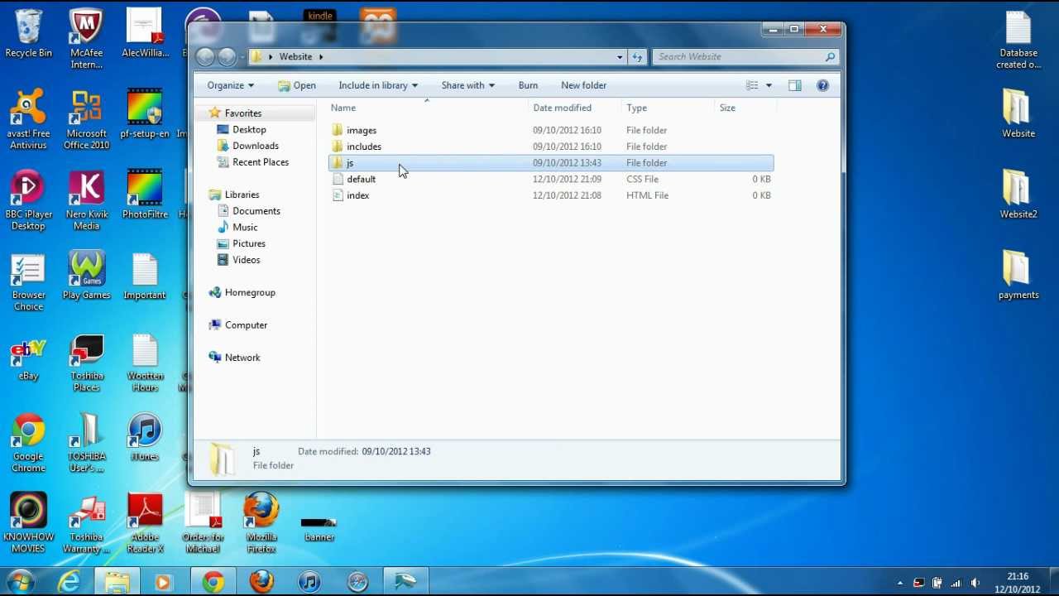Open KNOWHOW MOVIES desktop icon
The height and width of the screenshot is (596, 1059).
click(28, 523)
